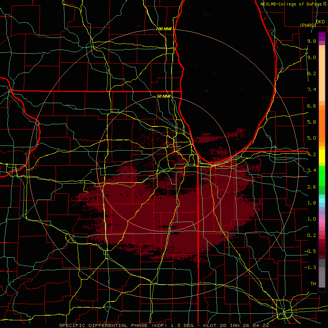Click the 7.4 color scale value
The width and height of the screenshot is (328, 328).
point(312,90)
